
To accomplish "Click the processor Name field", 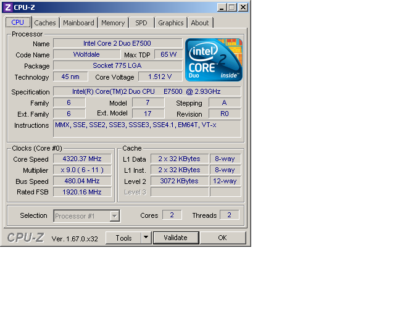I will coord(117,43).
